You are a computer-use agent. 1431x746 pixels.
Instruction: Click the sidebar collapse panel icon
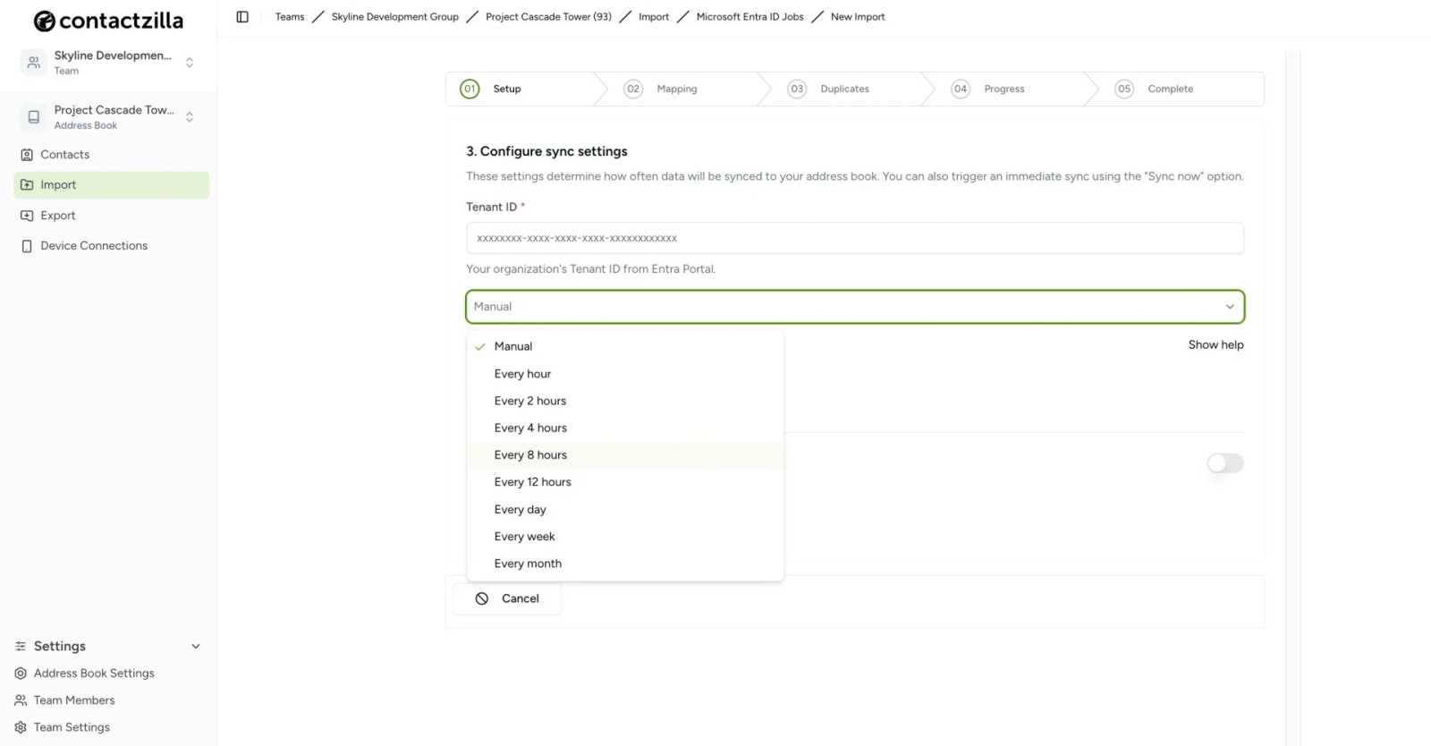coord(242,17)
